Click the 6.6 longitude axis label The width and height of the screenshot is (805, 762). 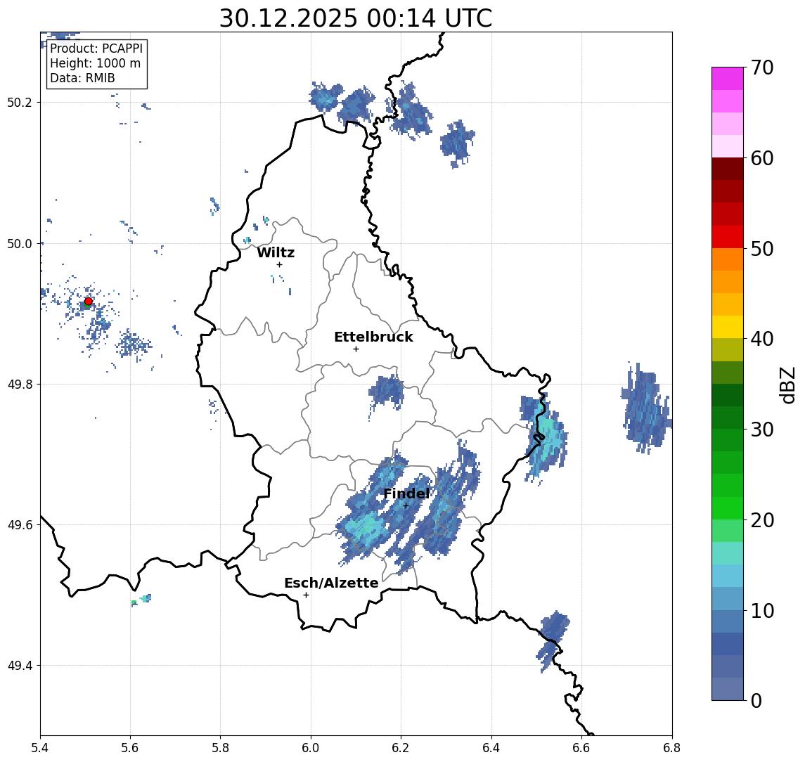coord(581,748)
